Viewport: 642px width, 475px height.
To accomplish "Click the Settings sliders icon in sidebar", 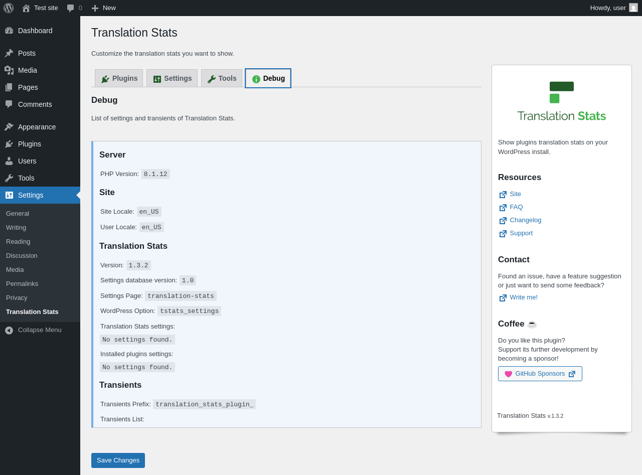I will click(x=9, y=195).
